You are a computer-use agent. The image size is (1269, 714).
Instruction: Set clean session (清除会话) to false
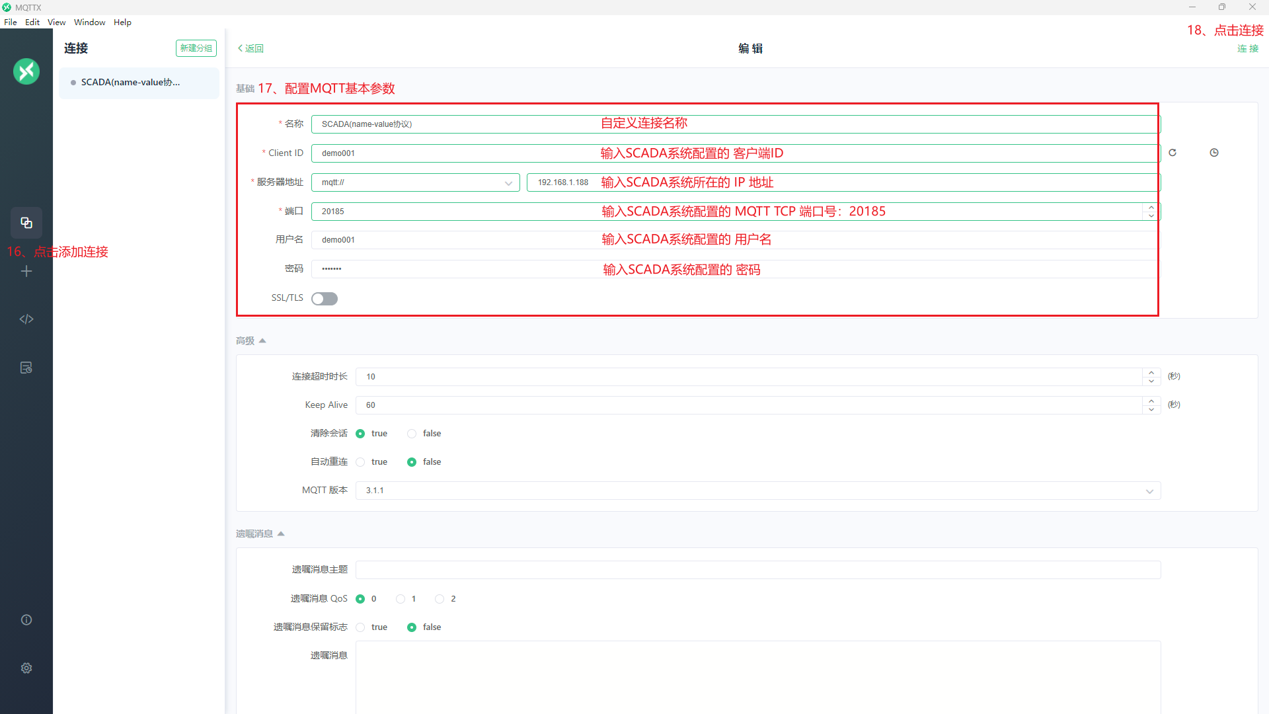pyautogui.click(x=412, y=434)
